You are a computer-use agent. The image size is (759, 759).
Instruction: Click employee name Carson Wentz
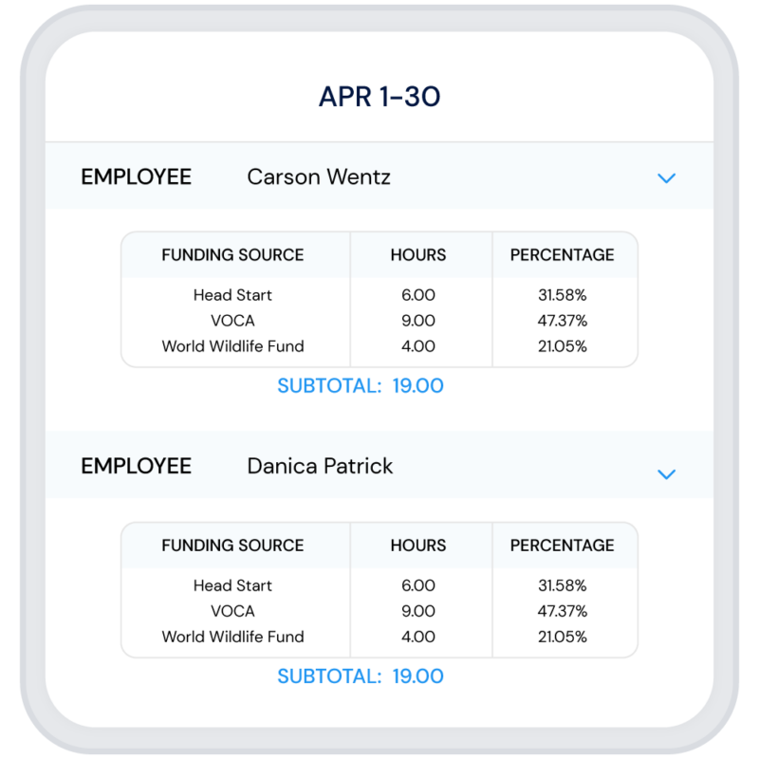[318, 177]
